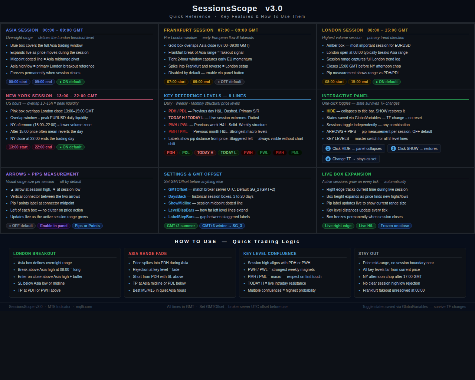Image resolution: width=475 pixels, height=380 pixels.
Task: Click the 'ShowMidline' setting name
Action: 180,203
